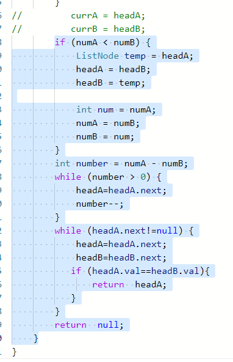Click the line "int num = numA;"

pos(116,109)
